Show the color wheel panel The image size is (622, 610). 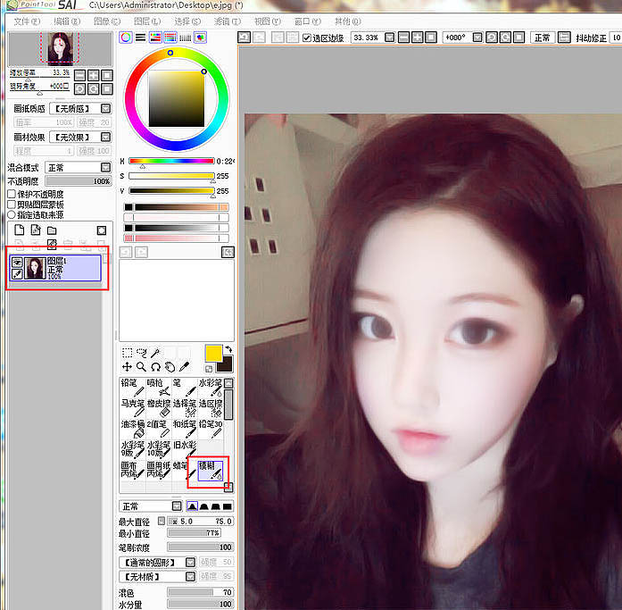(126, 38)
